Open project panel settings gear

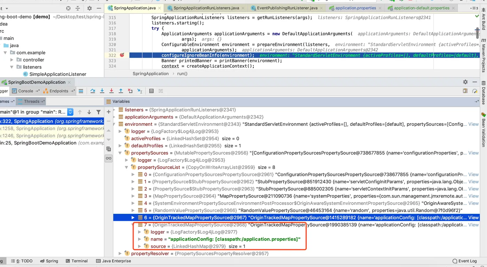tap(89, 8)
